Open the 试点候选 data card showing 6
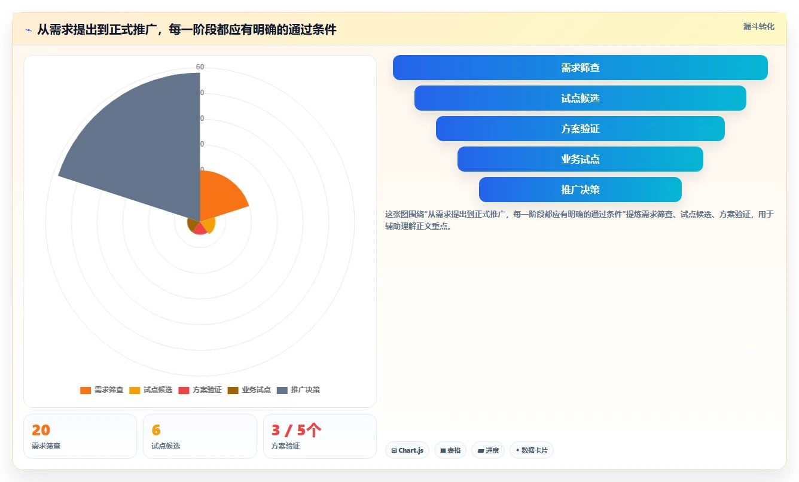Screen dimensions: 799x482 [200, 436]
